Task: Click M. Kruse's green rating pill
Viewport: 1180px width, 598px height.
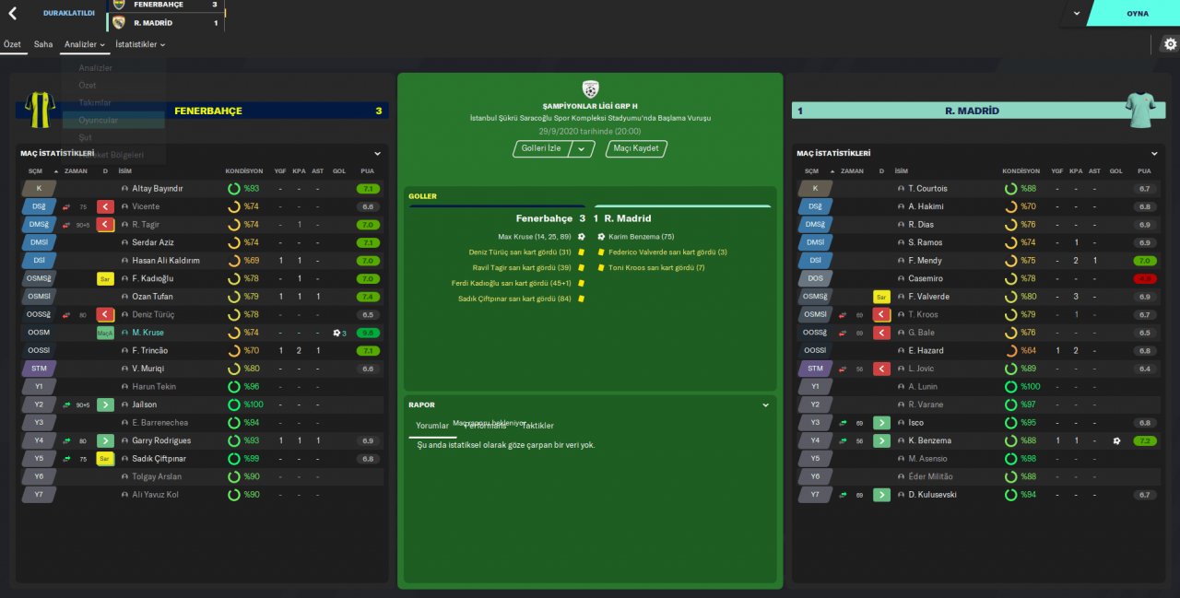Action: 368,333
